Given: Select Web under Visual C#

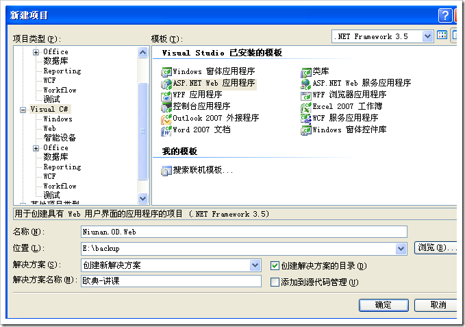Looking at the screenshot, I should coord(49,128).
